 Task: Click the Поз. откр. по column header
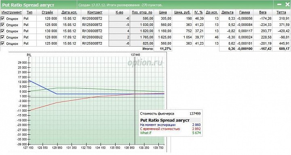pos(142,12)
